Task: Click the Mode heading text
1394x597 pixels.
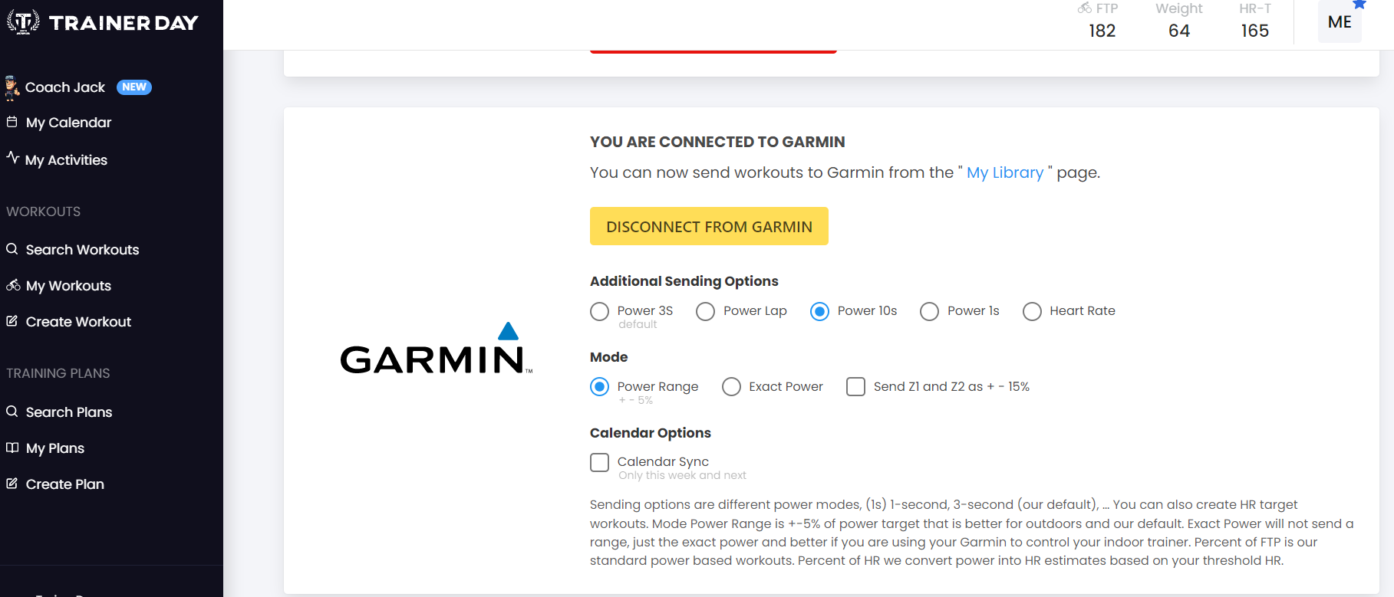Action: click(x=608, y=357)
